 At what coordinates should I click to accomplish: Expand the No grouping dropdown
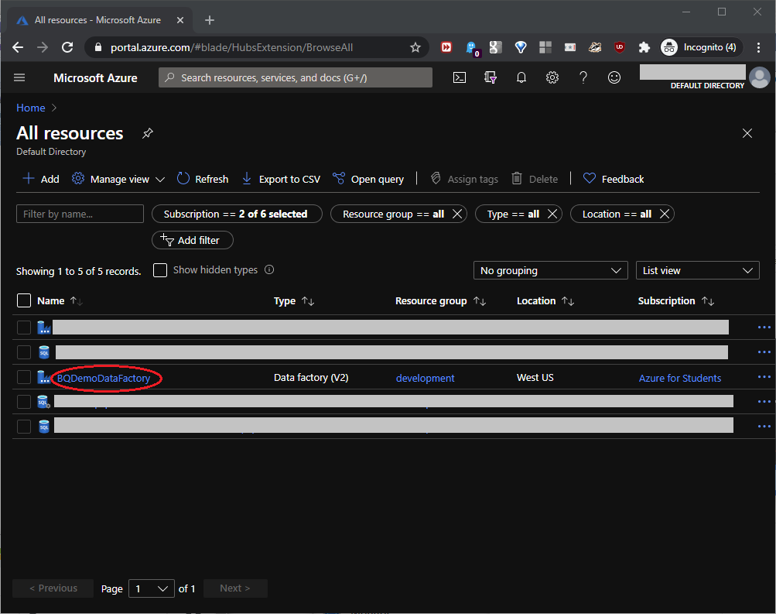click(x=550, y=270)
